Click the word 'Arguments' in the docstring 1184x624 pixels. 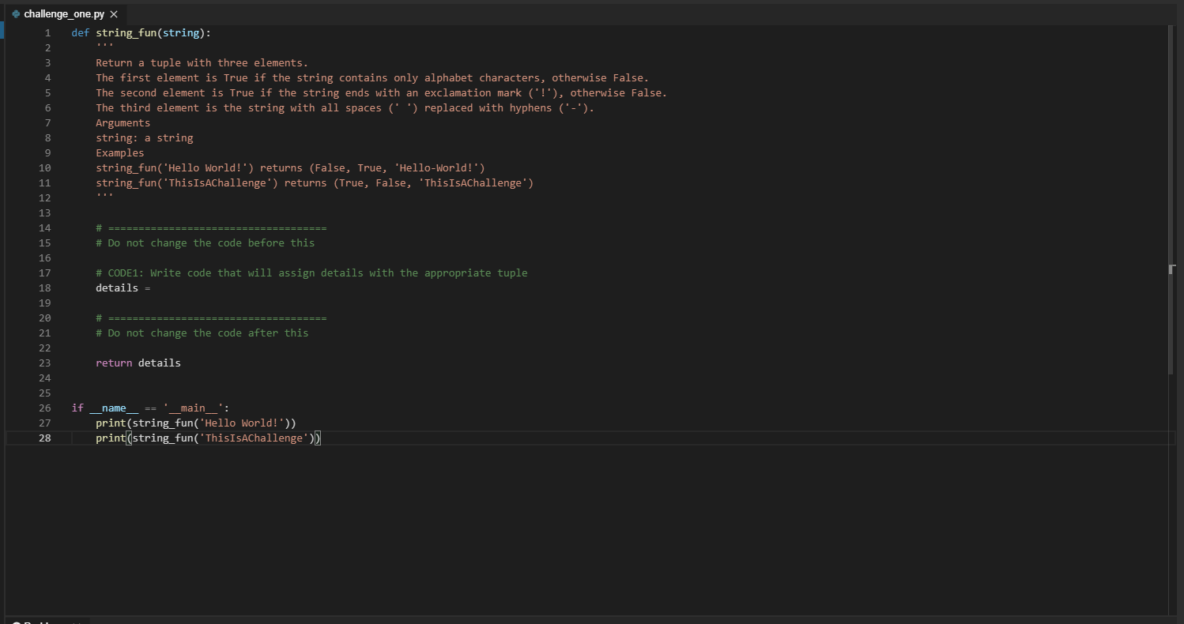[x=123, y=123]
